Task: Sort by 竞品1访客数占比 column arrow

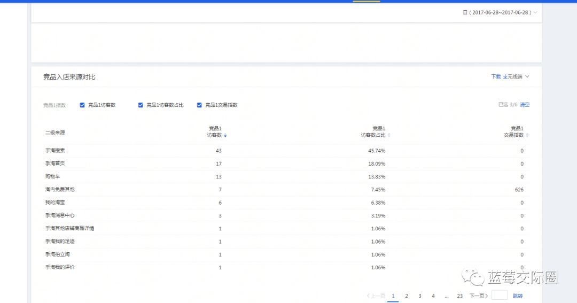Action: pyautogui.click(x=389, y=135)
